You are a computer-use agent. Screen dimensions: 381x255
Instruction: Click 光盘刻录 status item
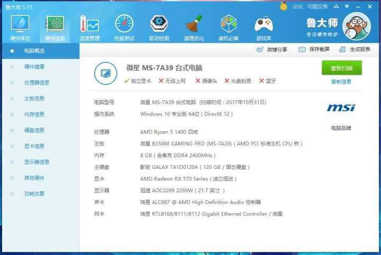238,81
